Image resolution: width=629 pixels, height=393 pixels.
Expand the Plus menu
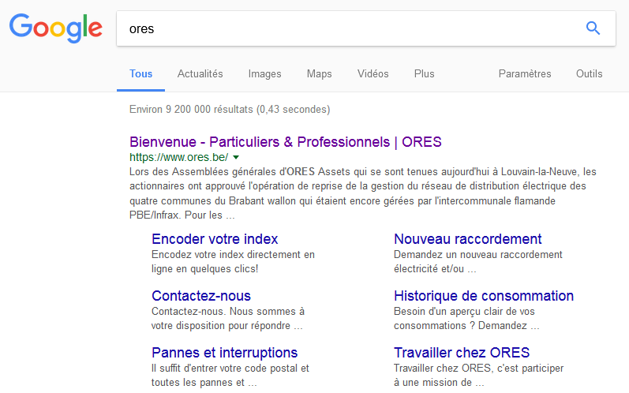pyautogui.click(x=424, y=74)
